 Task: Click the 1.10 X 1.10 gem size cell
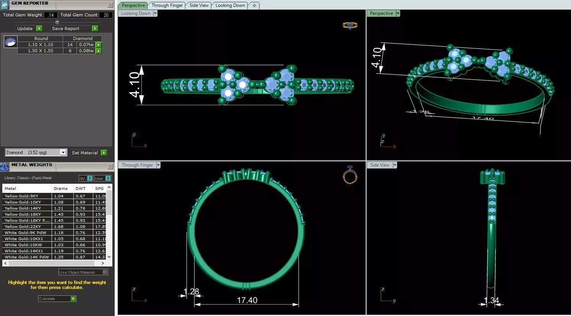click(x=41, y=45)
